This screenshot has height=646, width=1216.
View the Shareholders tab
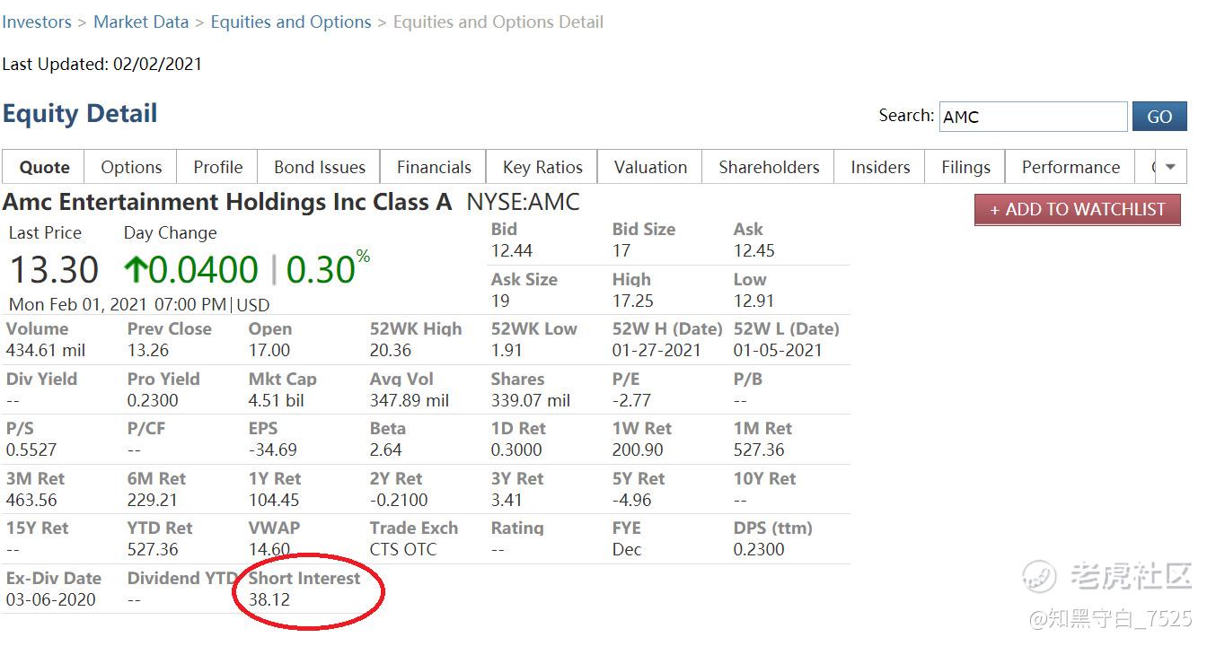pyautogui.click(x=769, y=167)
